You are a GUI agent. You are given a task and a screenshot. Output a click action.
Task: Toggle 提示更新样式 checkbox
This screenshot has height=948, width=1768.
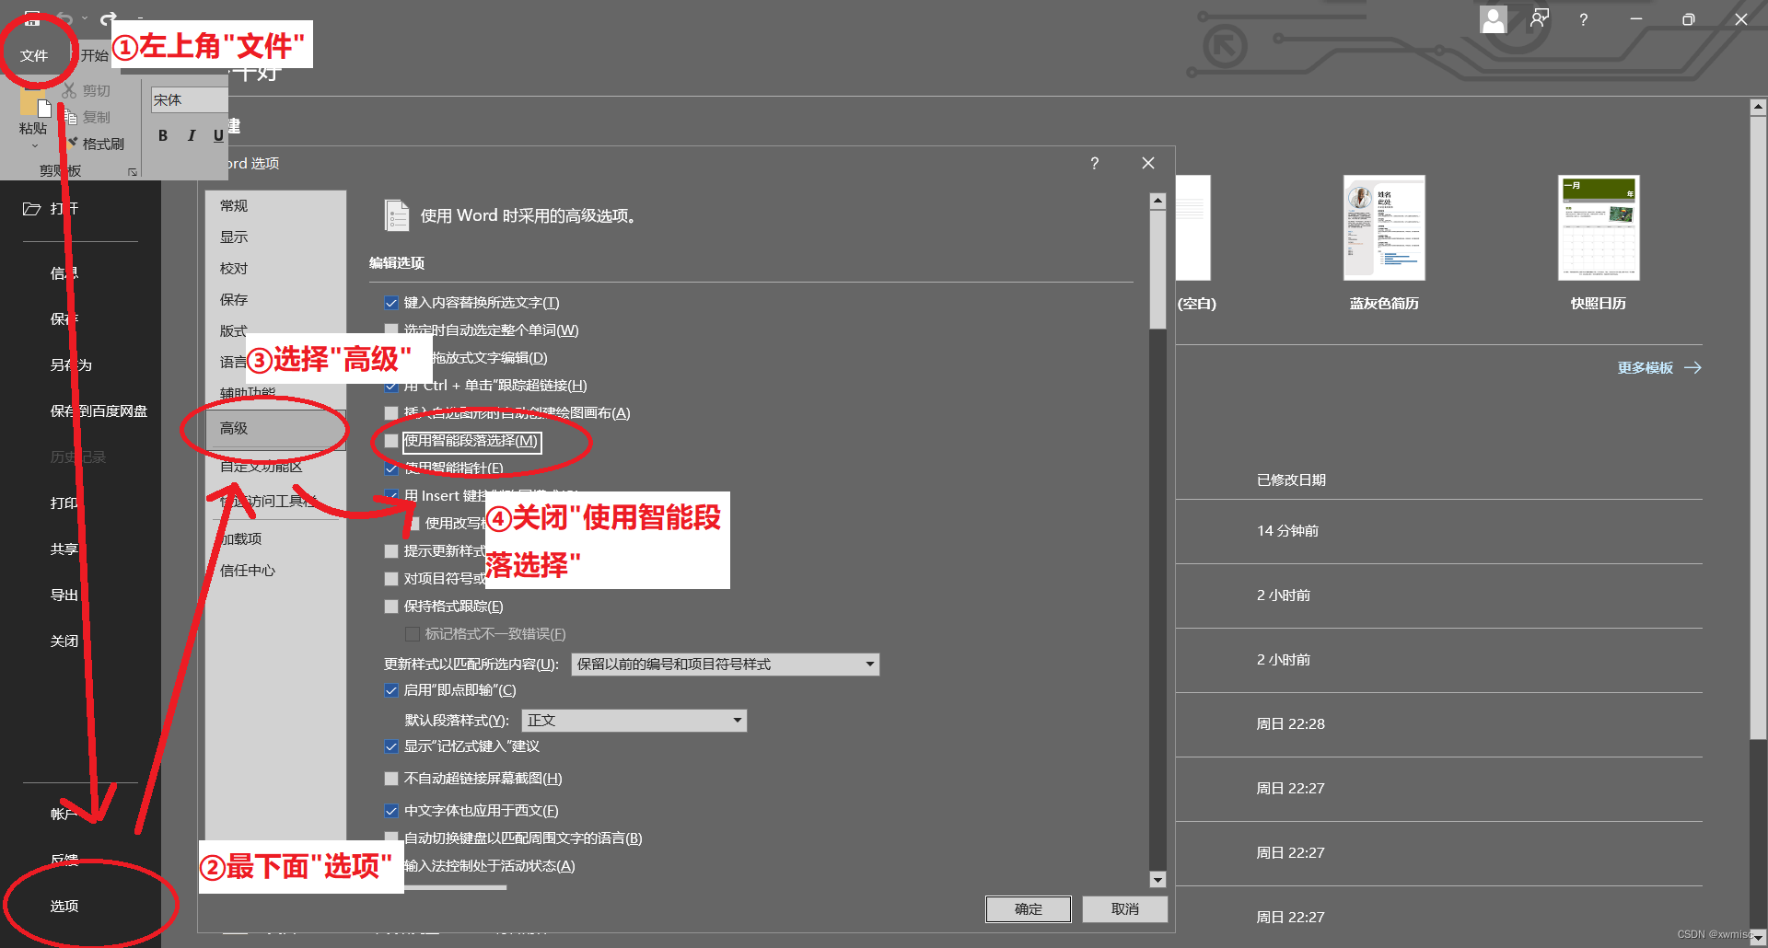click(x=391, y=551)
